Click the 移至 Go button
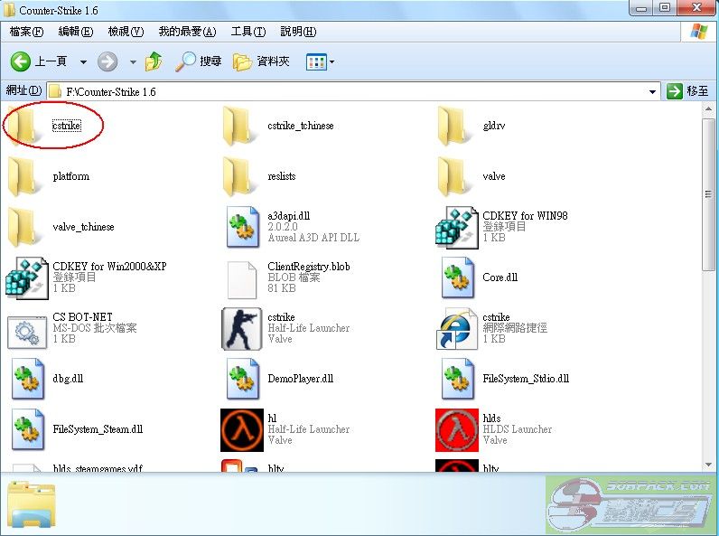This screenshot has height=536, width=719. (688, 91)
